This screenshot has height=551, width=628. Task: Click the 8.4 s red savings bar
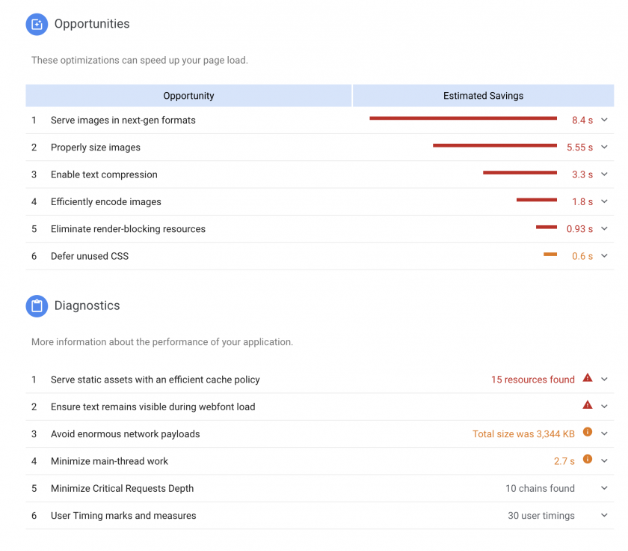[x=463, y=118]
